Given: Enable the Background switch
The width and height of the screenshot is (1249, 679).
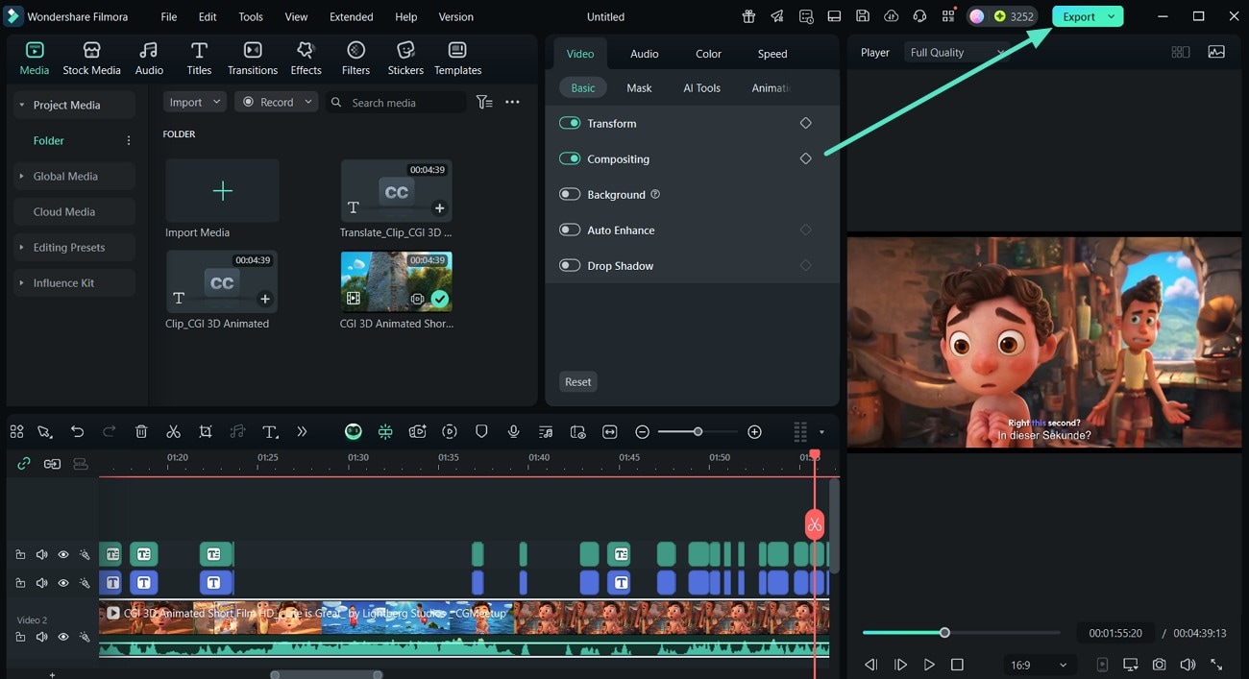Looking at the screenshot, I should pyautogui.click(x=570, y=194).
